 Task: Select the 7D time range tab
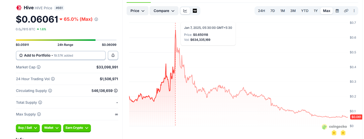pos(272,11)
